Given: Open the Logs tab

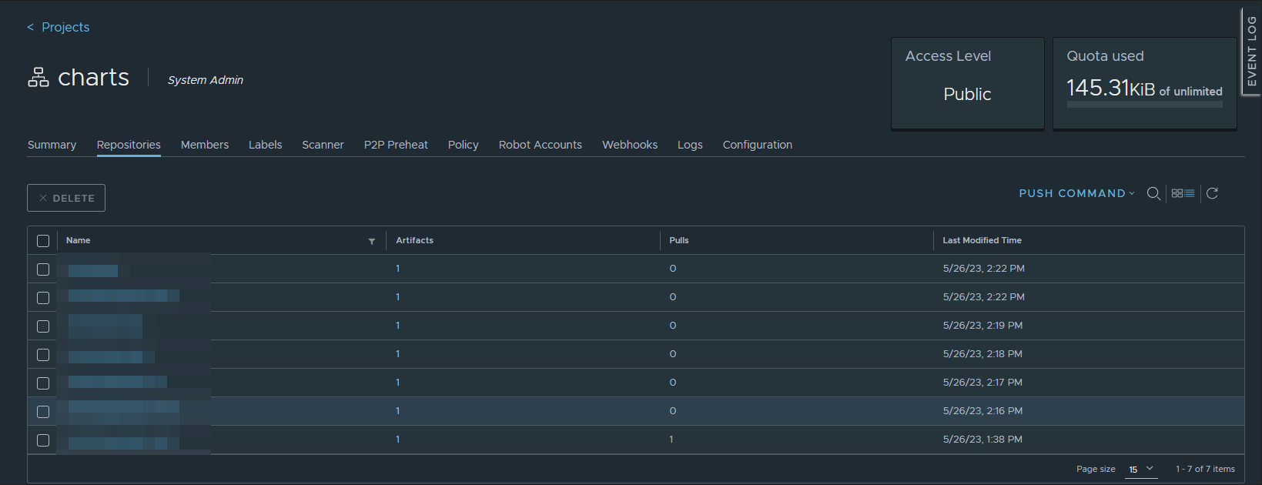Looking at the screenshot, I should click(690, 145).
